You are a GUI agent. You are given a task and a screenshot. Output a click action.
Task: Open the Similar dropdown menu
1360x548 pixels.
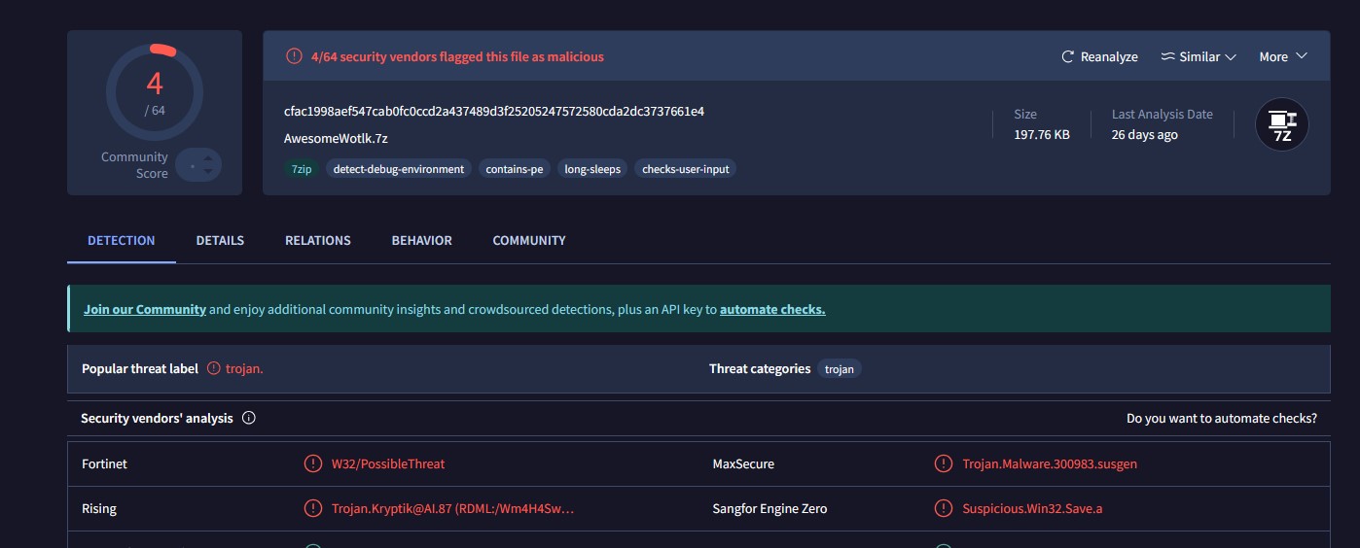[1199, 57]
